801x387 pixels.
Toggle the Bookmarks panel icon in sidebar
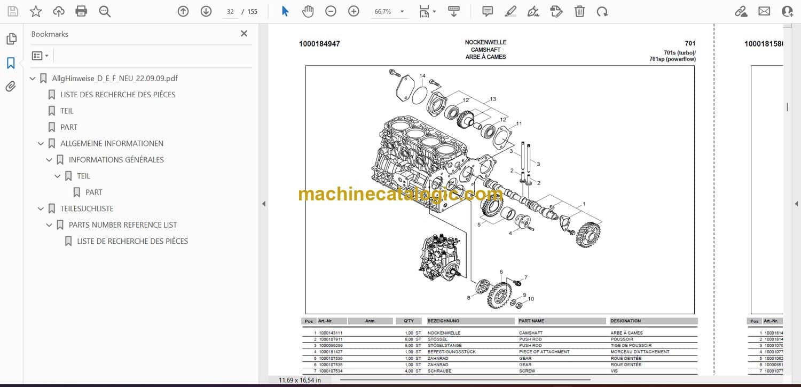[x=11, y=63]
